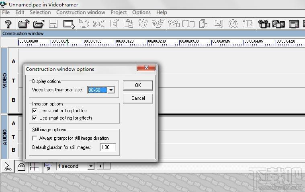Copy selection using the copy document icon
Screen dimensions: 305x192
(114, 24)
